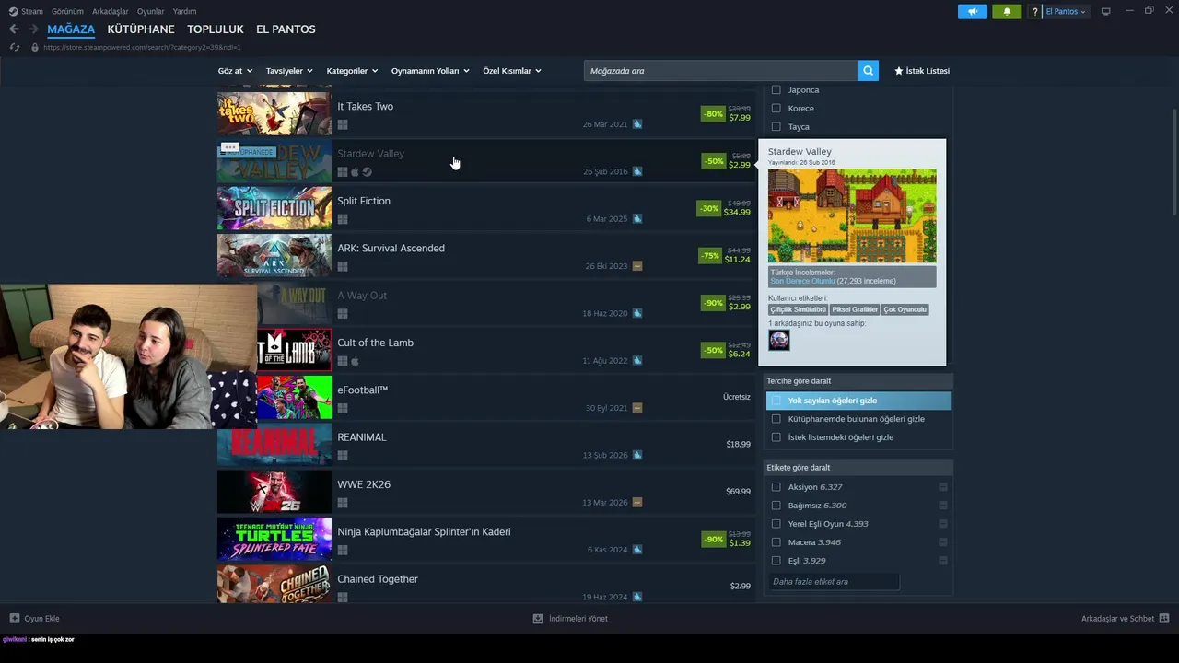Click the Stardew Valley popup screenshot
This screenshot has width=1179, height=663.
[852, 215]
